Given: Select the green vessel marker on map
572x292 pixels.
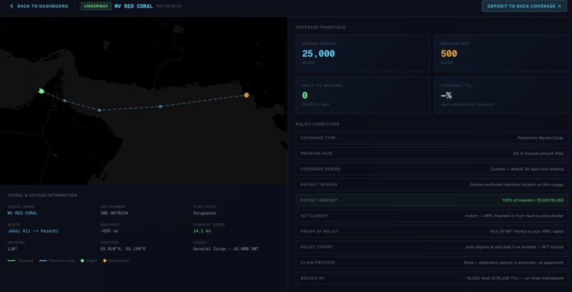Looking at the screenshot, I should click(x=41, y=91).
